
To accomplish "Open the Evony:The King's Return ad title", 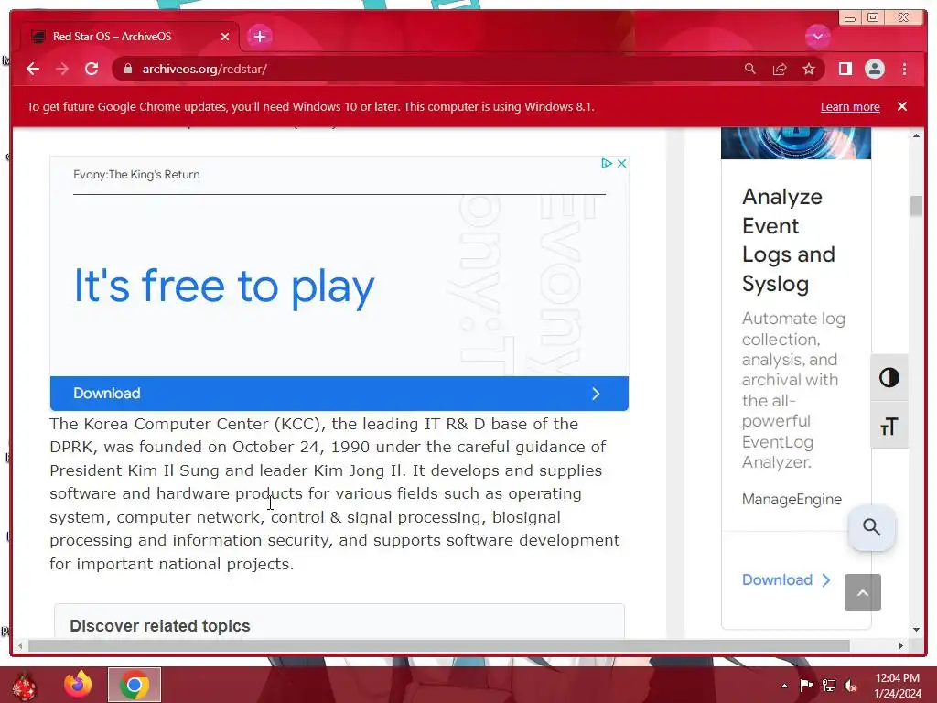I will coord(136,175).
